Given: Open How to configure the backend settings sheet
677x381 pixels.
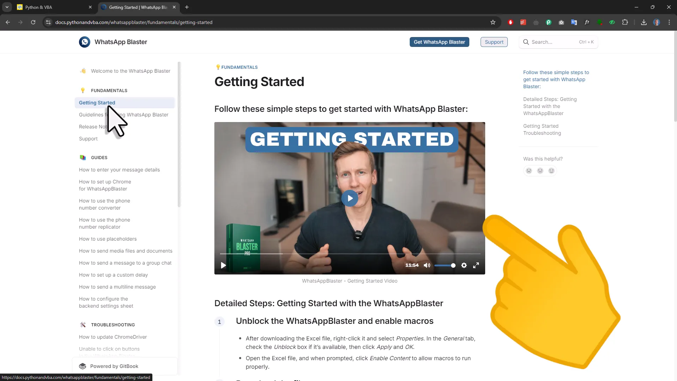Looking at the screenshot, I should pyautogui.click(x=106, y=302).
